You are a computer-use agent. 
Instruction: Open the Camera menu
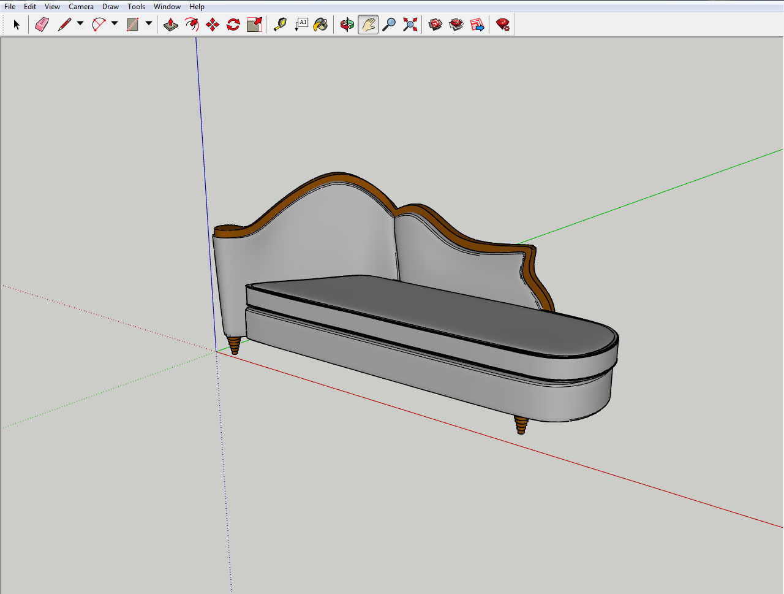point(81,7)
